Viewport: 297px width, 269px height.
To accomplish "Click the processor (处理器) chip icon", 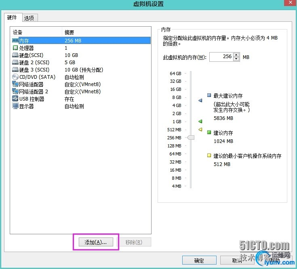I will 15,48.
